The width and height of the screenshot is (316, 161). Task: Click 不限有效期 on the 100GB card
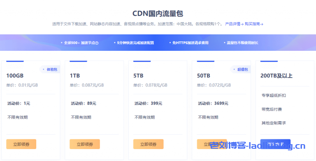point(18,117)
